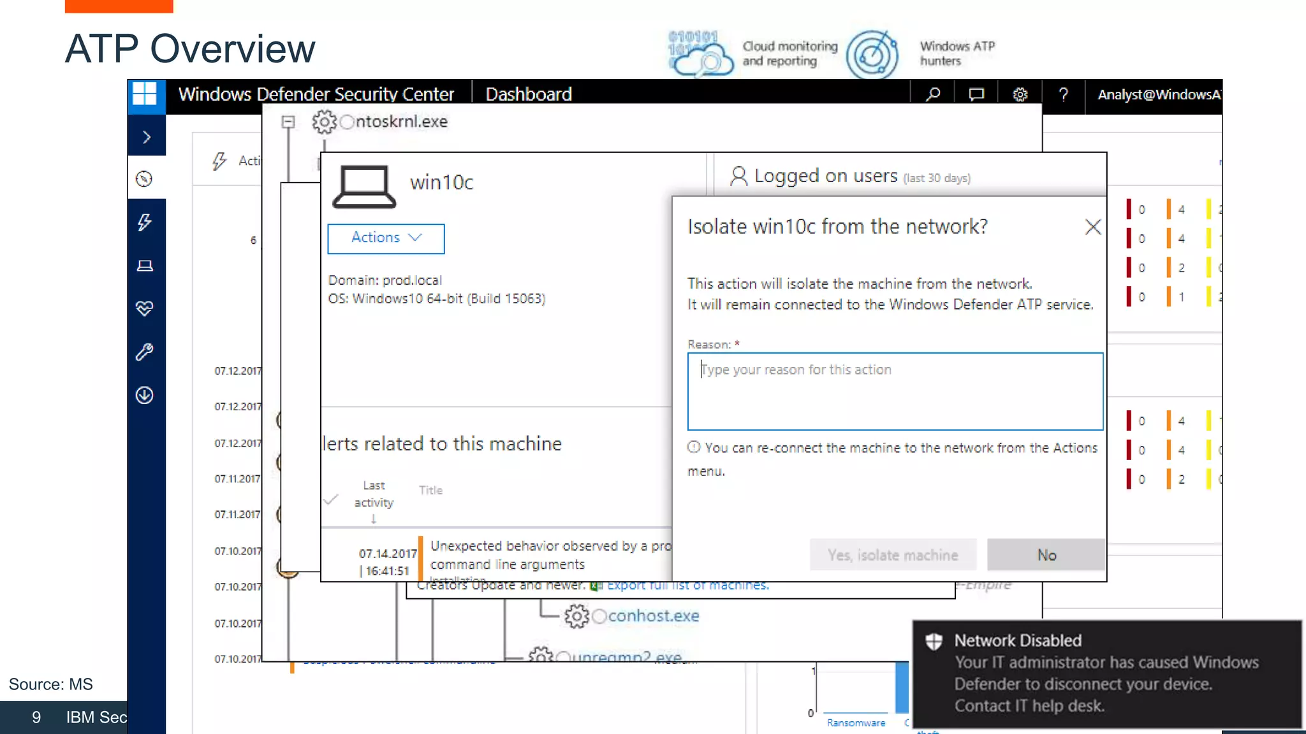
Task: Click the win10c laptop machine icon
Action: coord(364,186)
